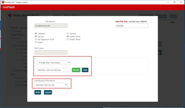
Task: Tick the Failsafe checkbox
Action: click(x=36, y=34)
